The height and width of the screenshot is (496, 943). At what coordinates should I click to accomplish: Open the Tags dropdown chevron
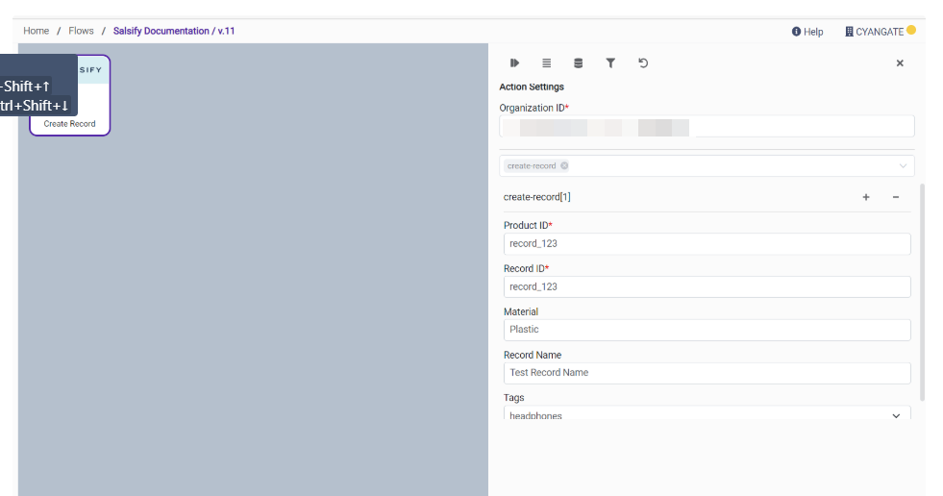(896, 416)
